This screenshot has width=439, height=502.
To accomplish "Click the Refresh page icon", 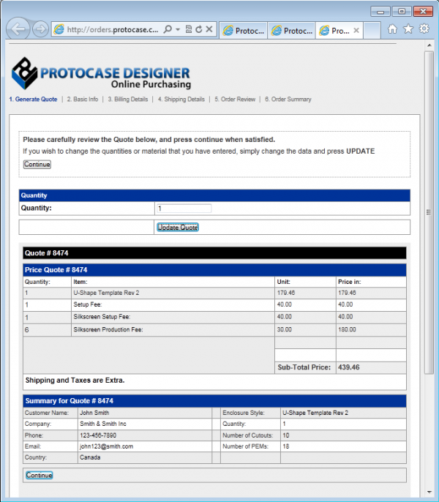I will point(198,30).
